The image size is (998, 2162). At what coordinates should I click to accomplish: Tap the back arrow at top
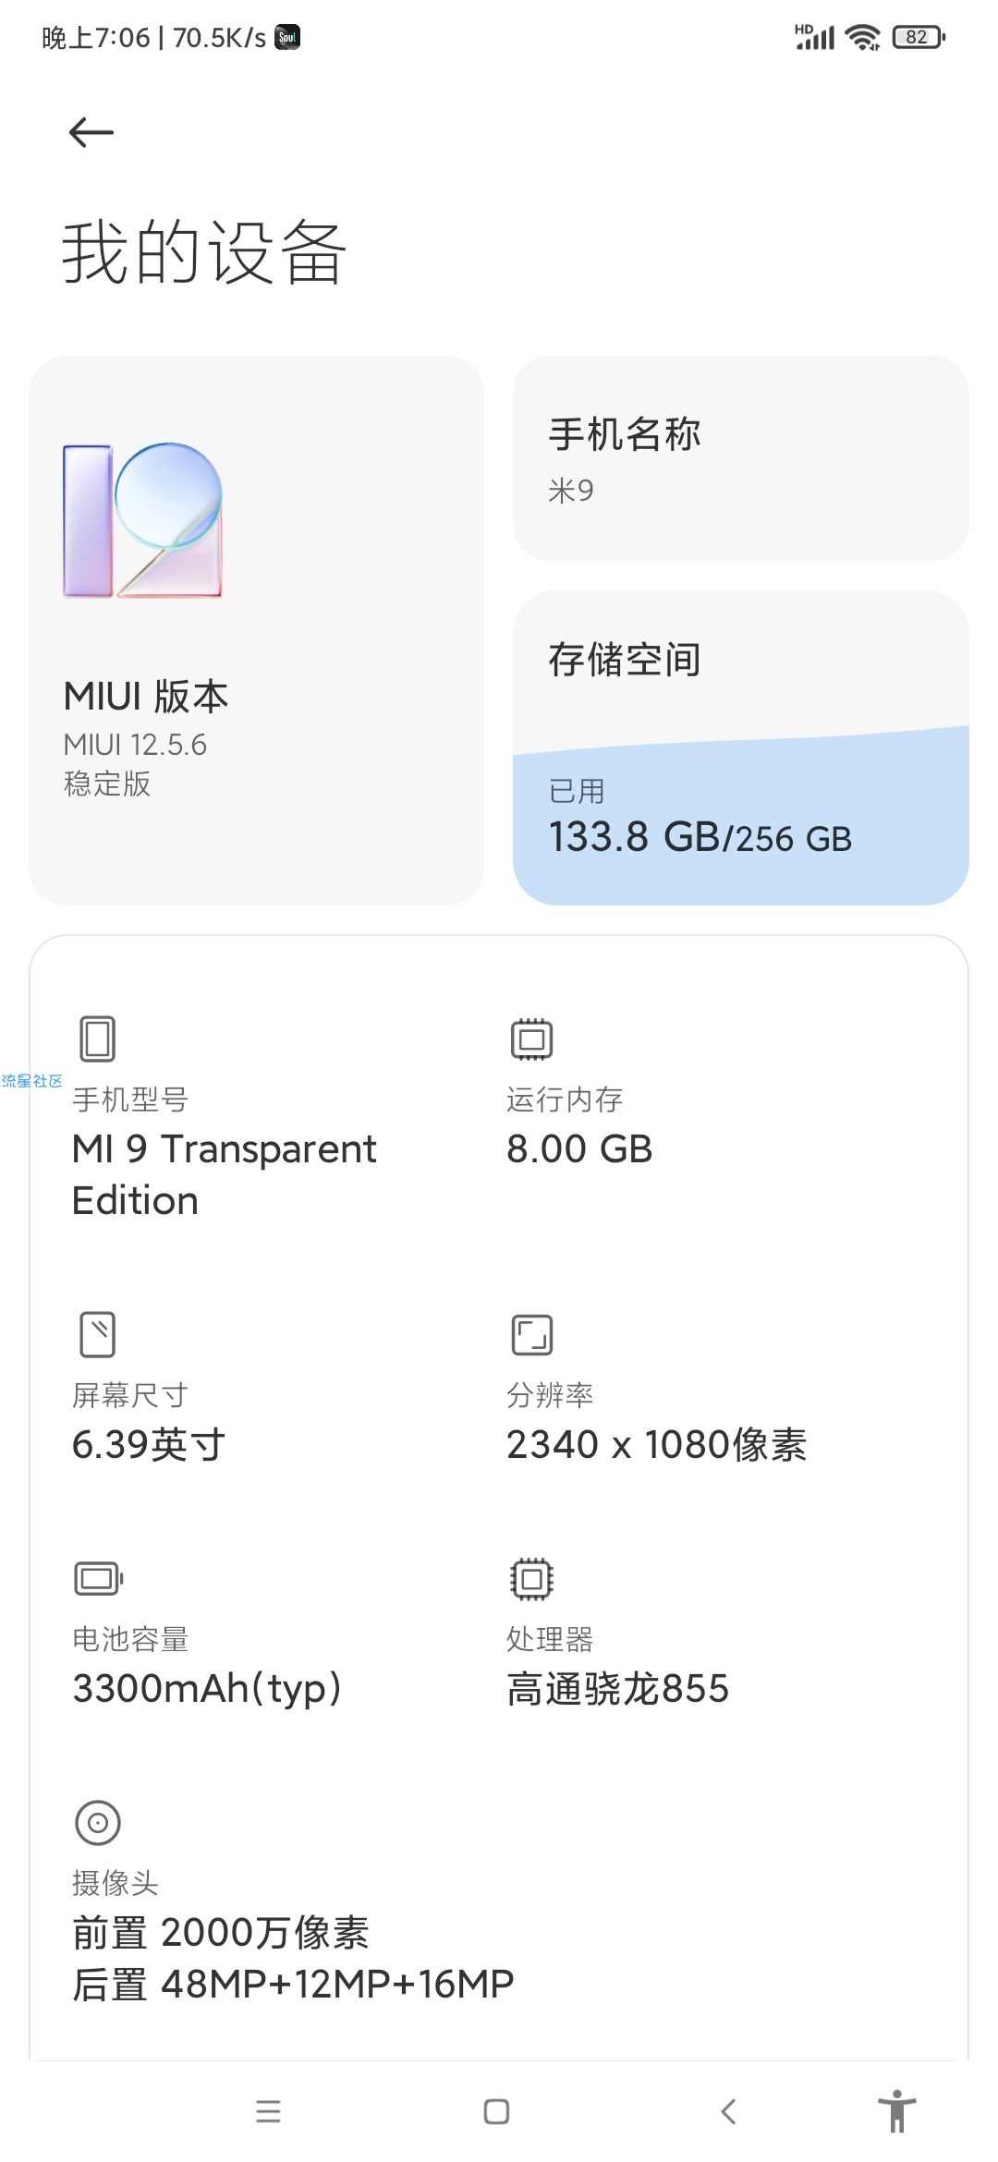[x=91, y=132]
